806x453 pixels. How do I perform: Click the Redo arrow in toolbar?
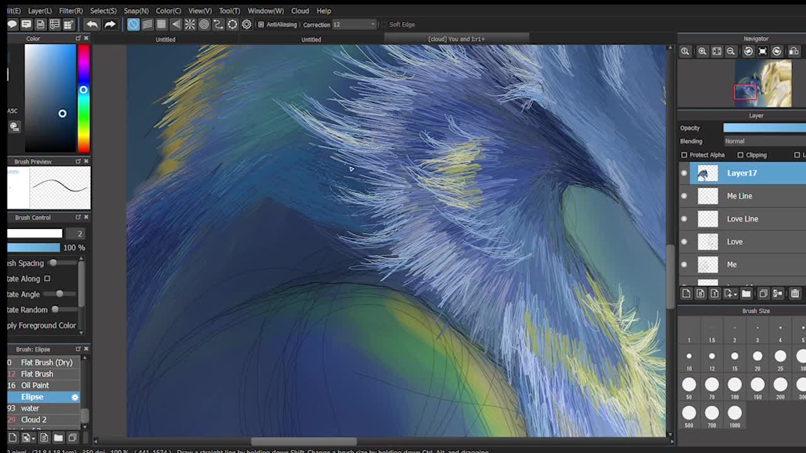[x=110, y=25]
